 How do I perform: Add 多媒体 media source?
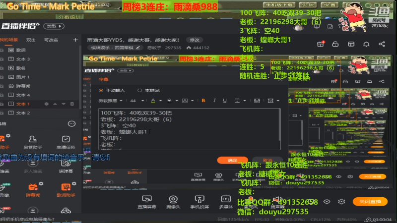pyautogui.click(x=226, y=202)
